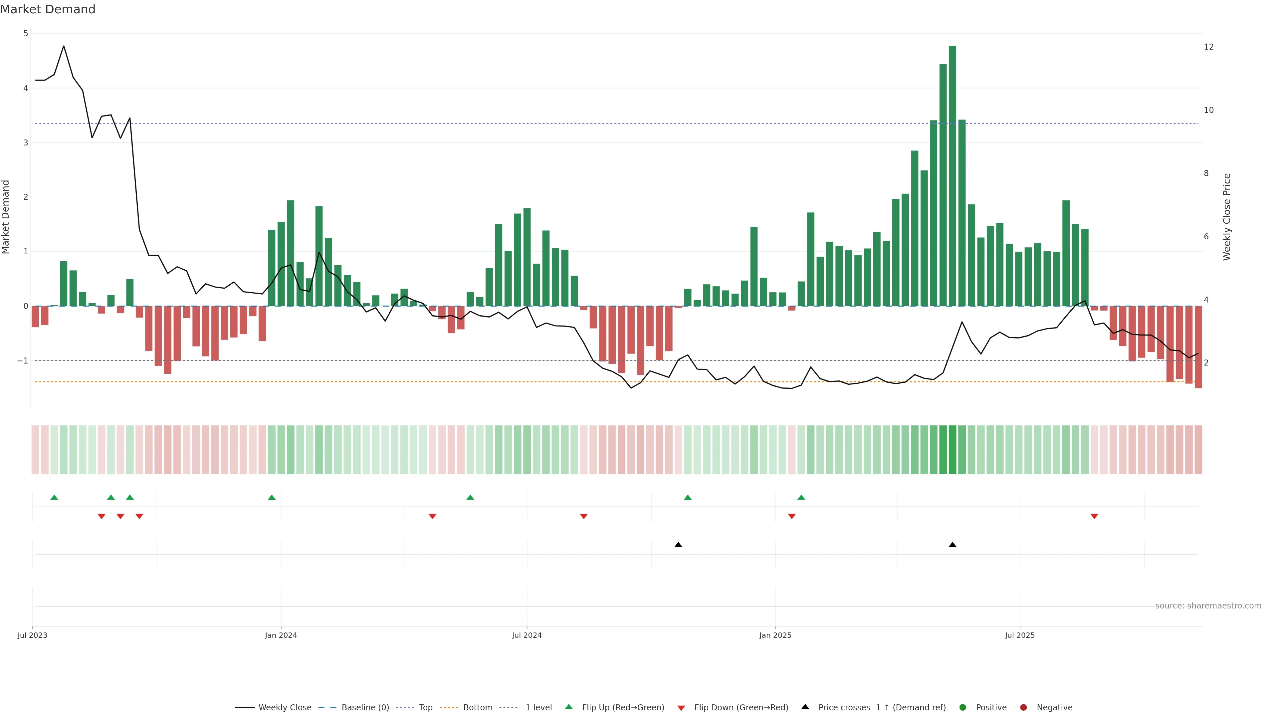Click the black triangle marker near May 2025
This screenshot has height=719, width=1278.
(952, 545)
